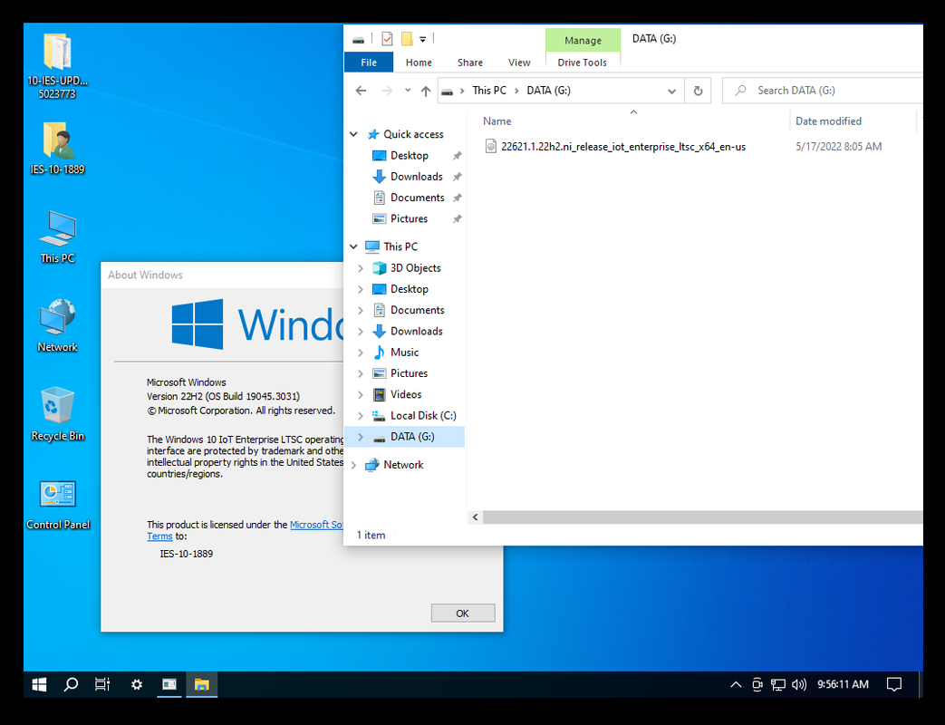Click the Properties icon in the quick access toolbar
Viewport: 945px width, 725px height.
387,39
